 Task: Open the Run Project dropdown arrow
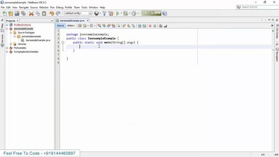click(x=121, y=14)
